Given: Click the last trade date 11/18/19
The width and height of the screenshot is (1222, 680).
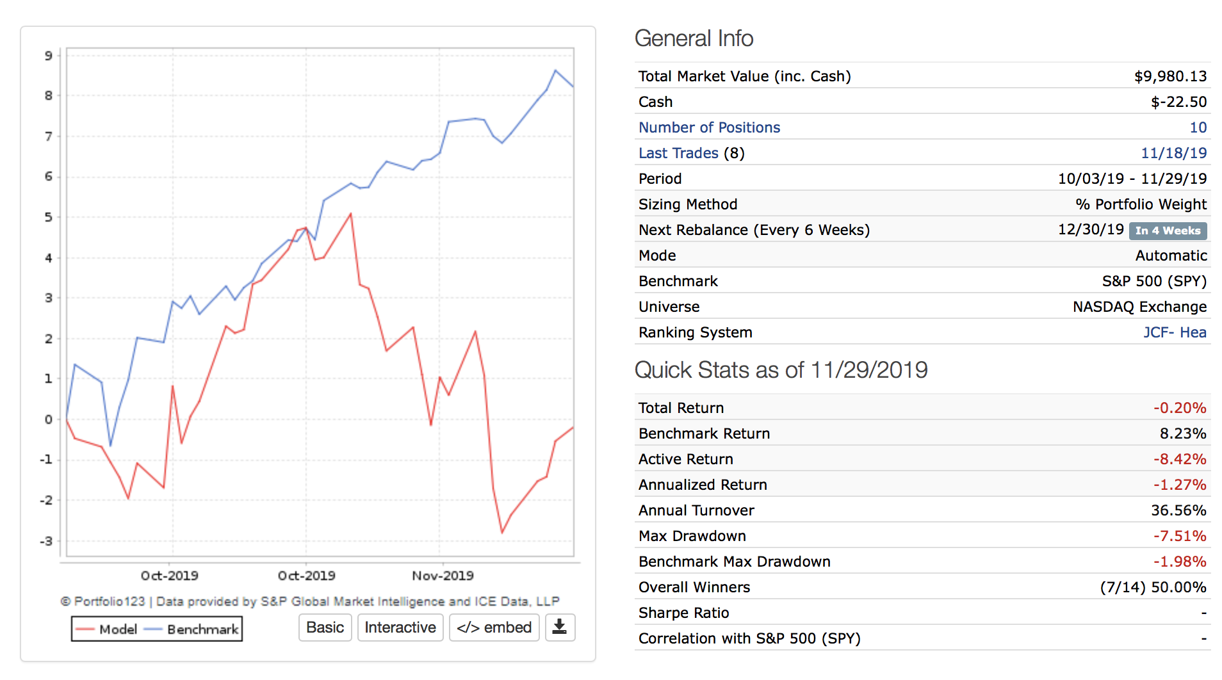Looking at the screenshot, I should [1173, 153].
